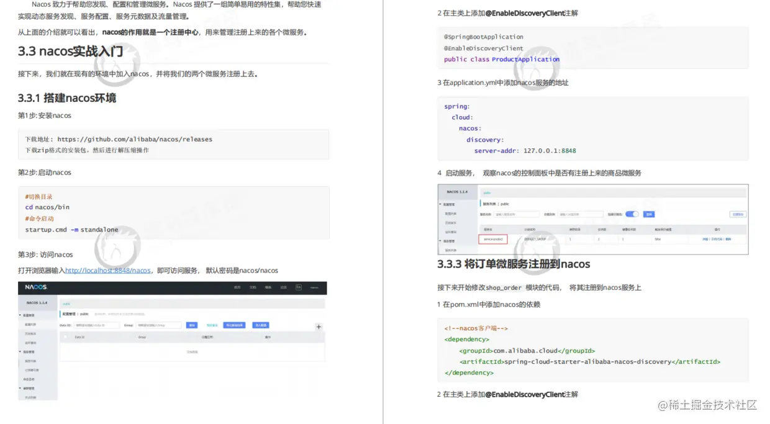Click the heading 3.3.3 将订单微服务注册到nacos
770x424 pixels.
514,264
